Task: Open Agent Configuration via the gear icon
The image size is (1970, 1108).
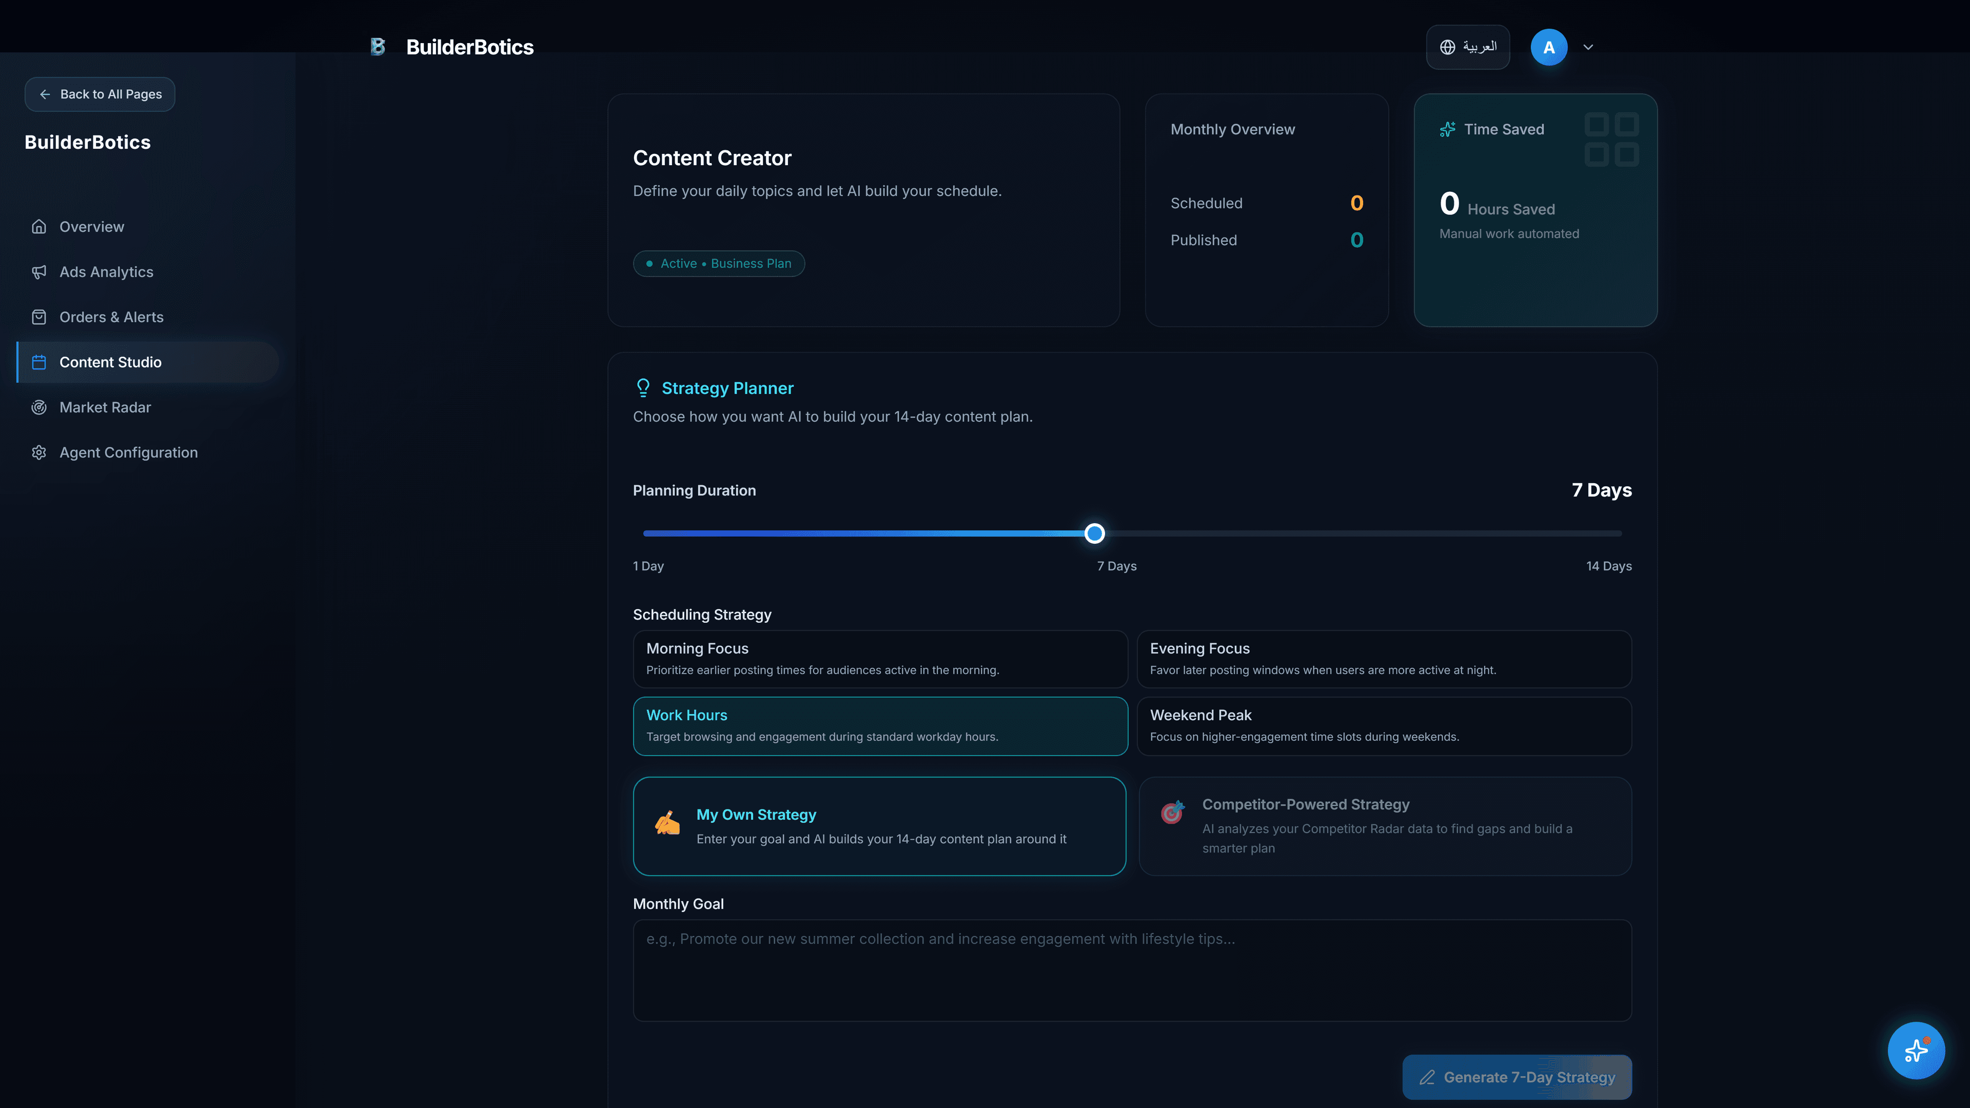Action: (x=39, y=452)
